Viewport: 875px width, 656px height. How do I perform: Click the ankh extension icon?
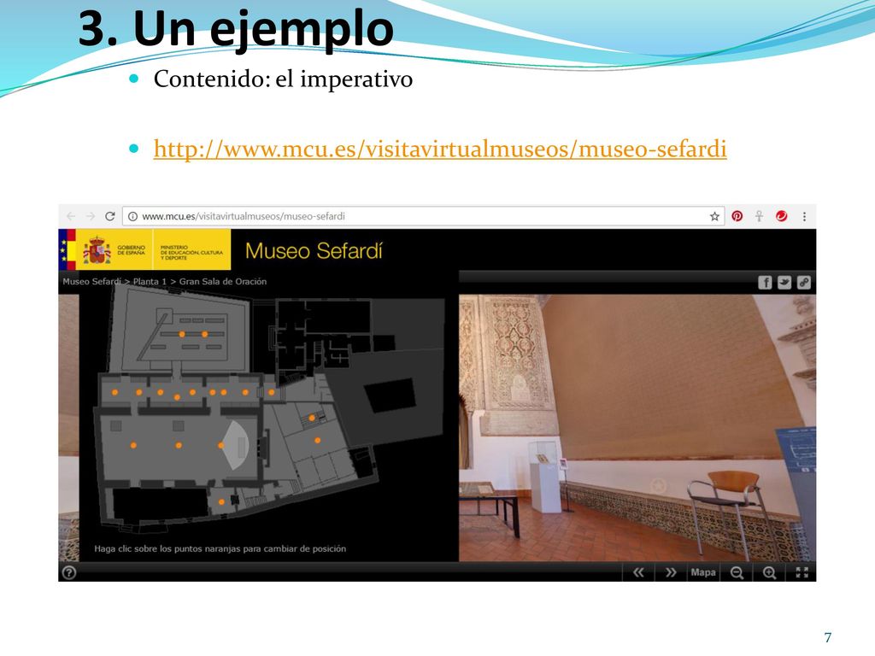tap(759, 216)
